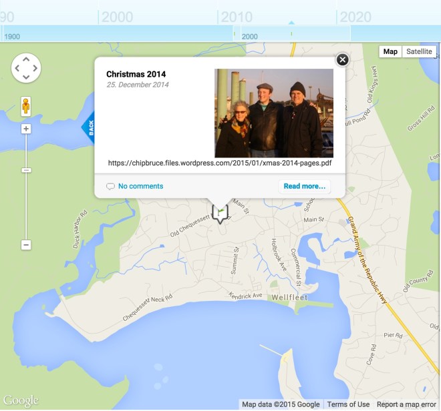Zoom out using the minus button
Viewport: 441px width, 411px height.
point(26,245)
